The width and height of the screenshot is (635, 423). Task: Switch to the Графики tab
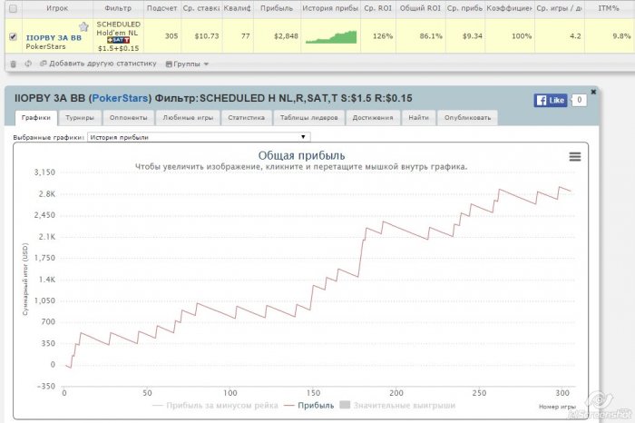click(36, 117)
